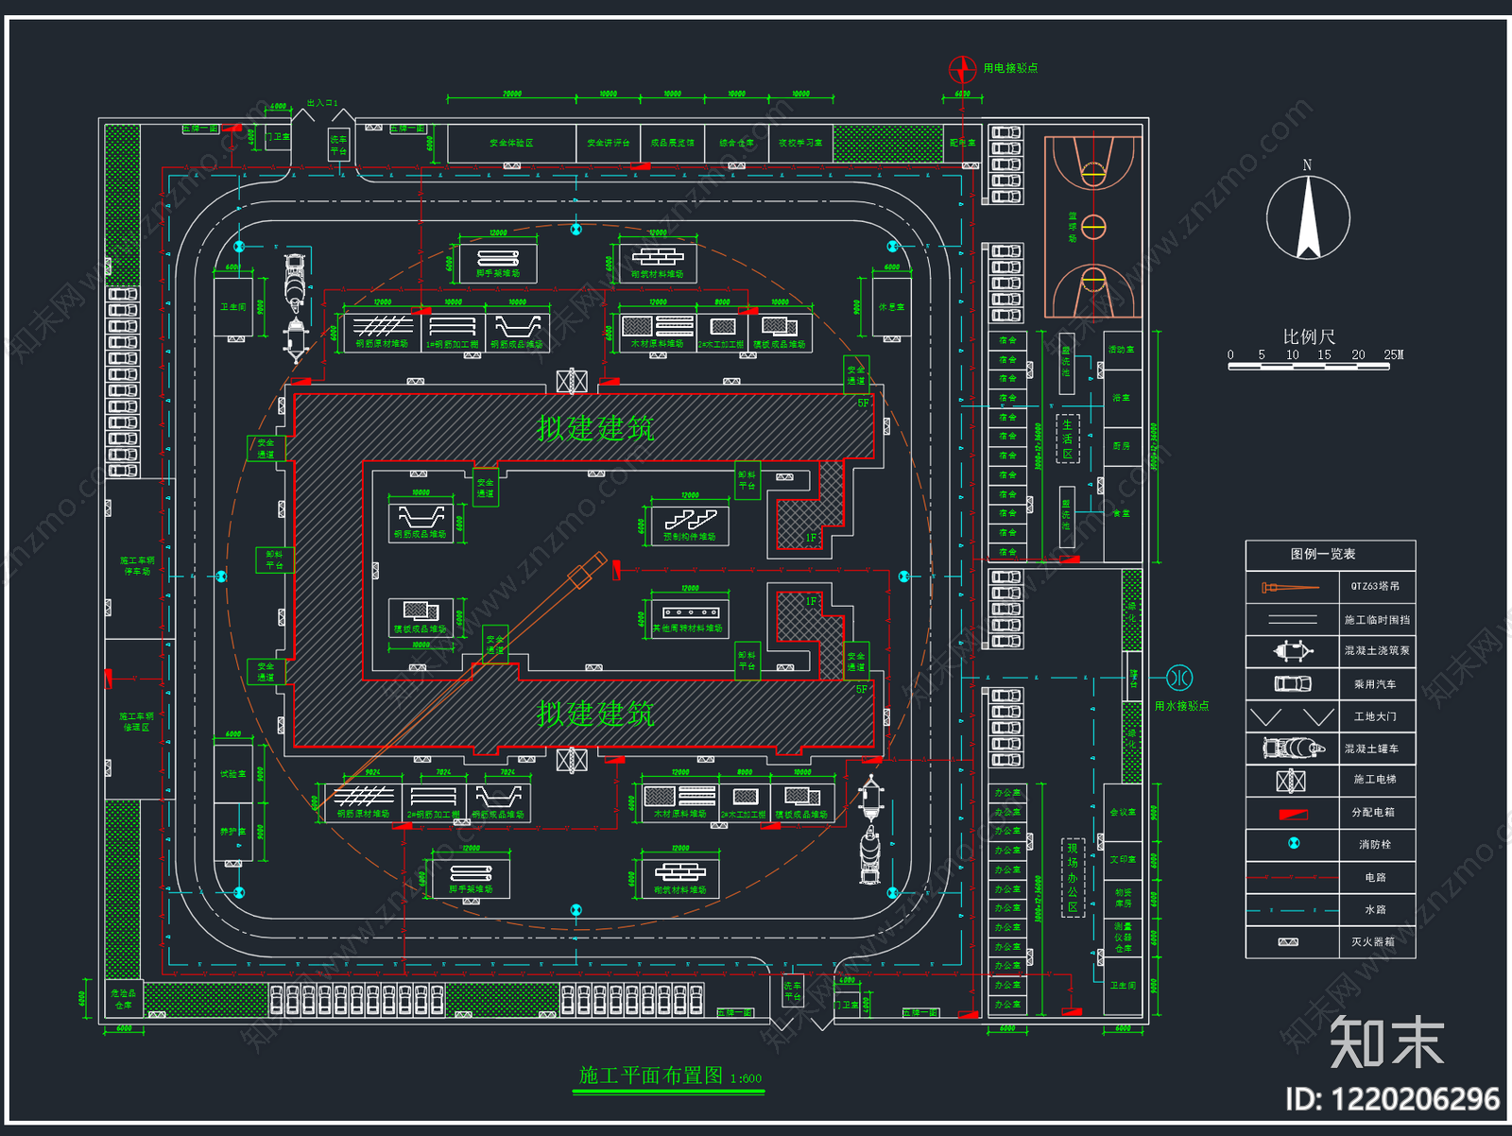
Task: Select the 施工电梯 elevator legend symbol
Action: pyautogui.click(x=1291, y=781)
